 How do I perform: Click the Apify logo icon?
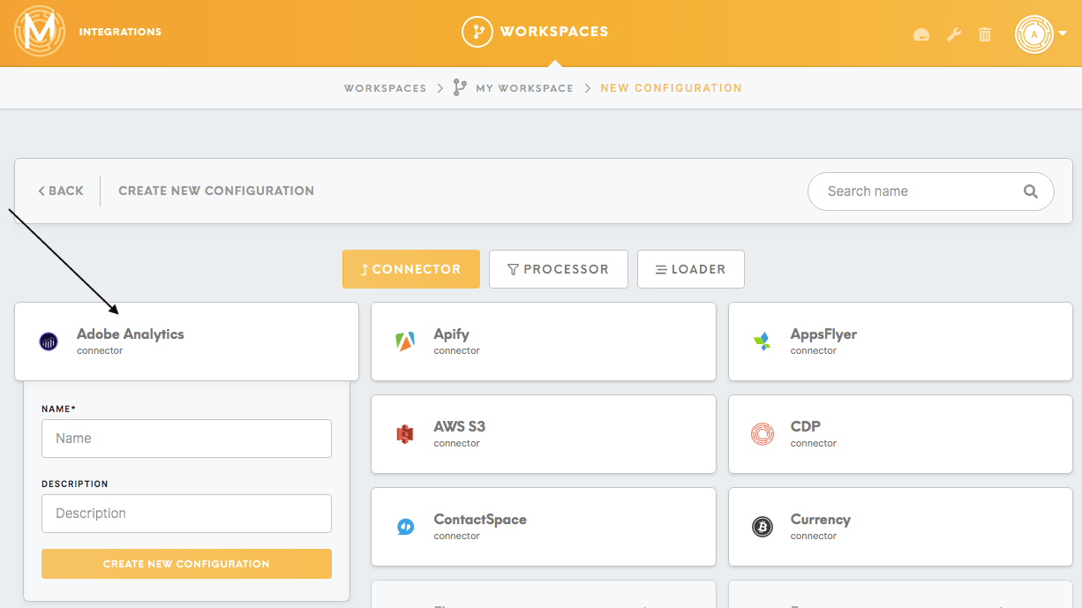click(405, 342)
